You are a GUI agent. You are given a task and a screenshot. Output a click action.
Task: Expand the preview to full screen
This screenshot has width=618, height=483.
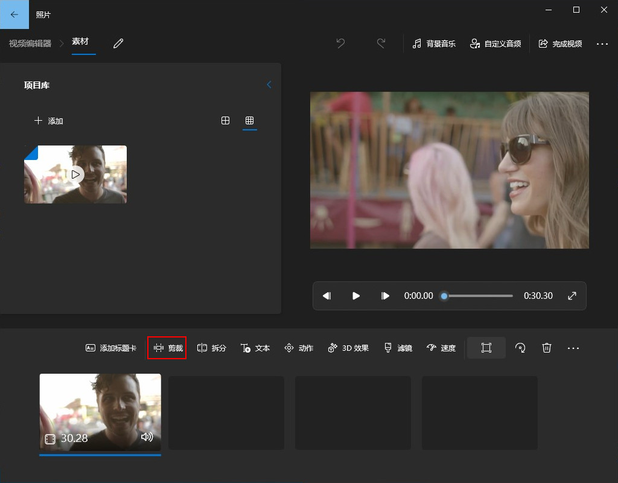[572, 296]
